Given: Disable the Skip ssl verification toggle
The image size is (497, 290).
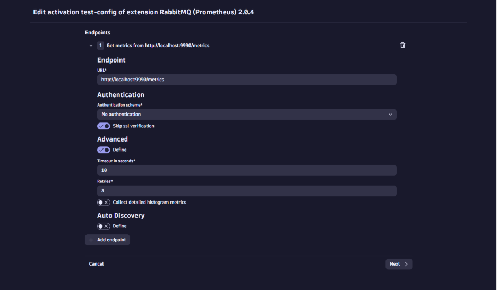Looking at the screenshot, I should (x=104, y=126).
